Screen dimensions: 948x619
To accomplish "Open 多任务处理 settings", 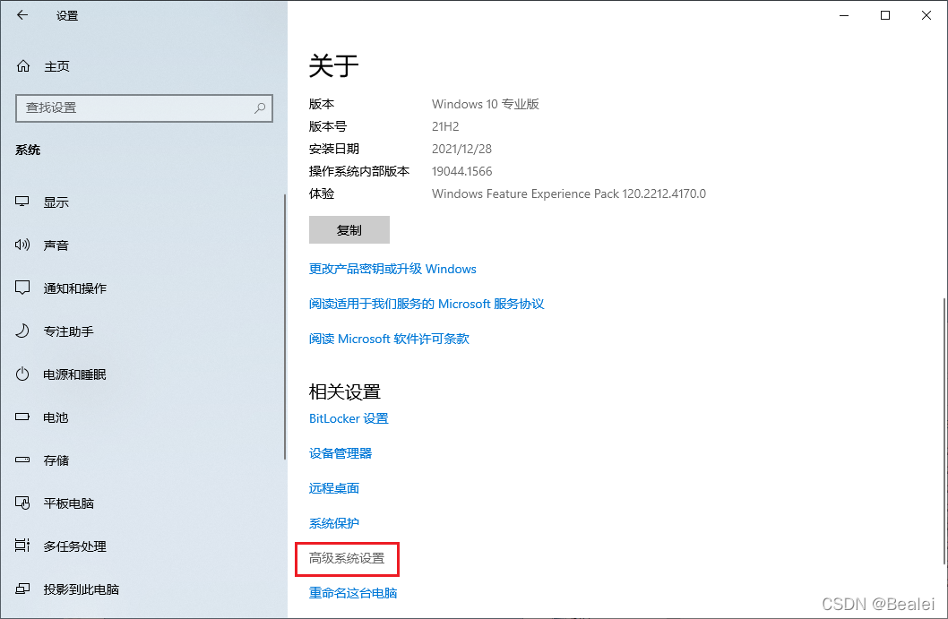I will click(x=75, y=546).
